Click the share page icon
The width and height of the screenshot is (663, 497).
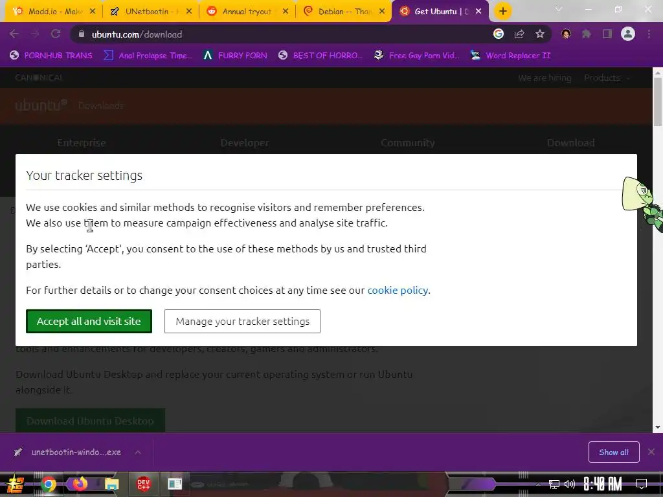point(519,34)
